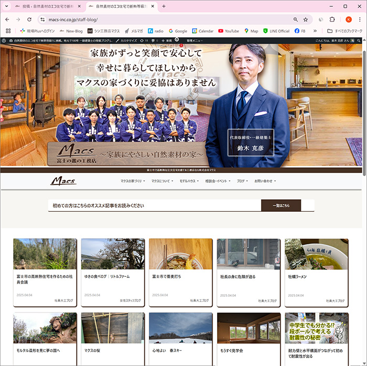The height and width of the screenshot is (366, 367).
Task: Reload the current page
Action: (29, 19)
